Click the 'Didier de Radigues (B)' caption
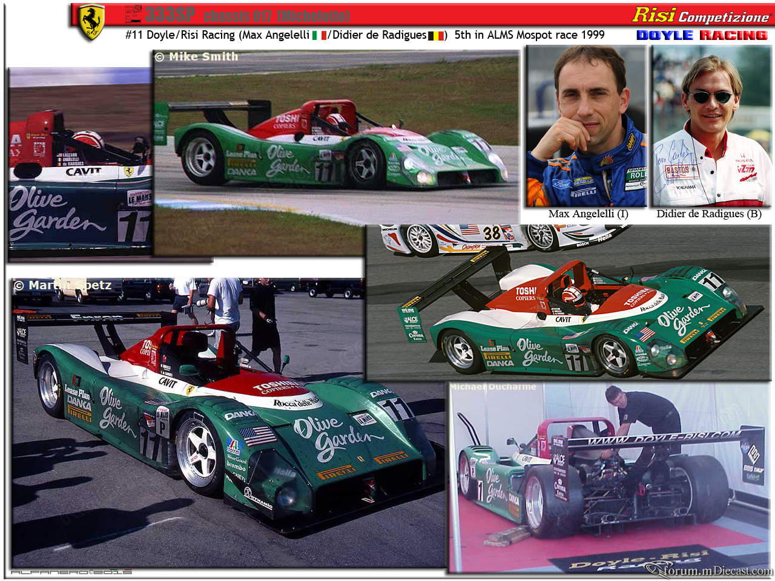 coord(709,214)
